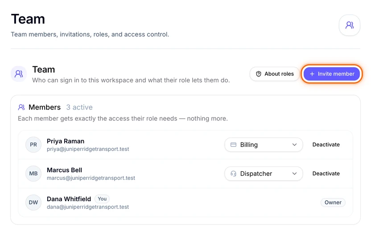371x235 pixels.
Task: Click the chevron arrow in Billing dropdown
Action: coord(294,145)
